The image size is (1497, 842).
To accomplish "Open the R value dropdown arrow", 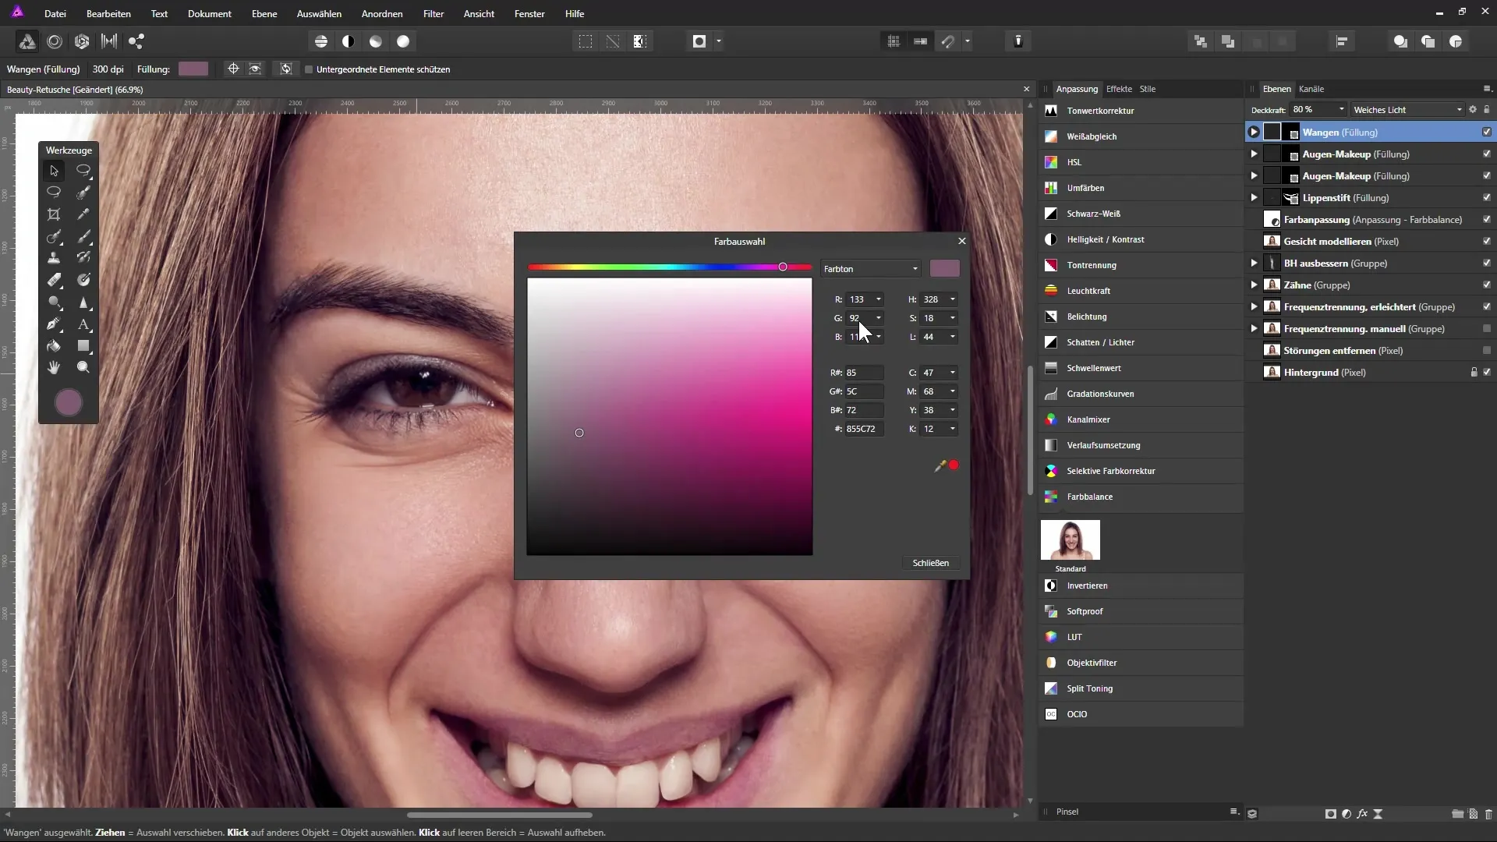I will 879,299.
